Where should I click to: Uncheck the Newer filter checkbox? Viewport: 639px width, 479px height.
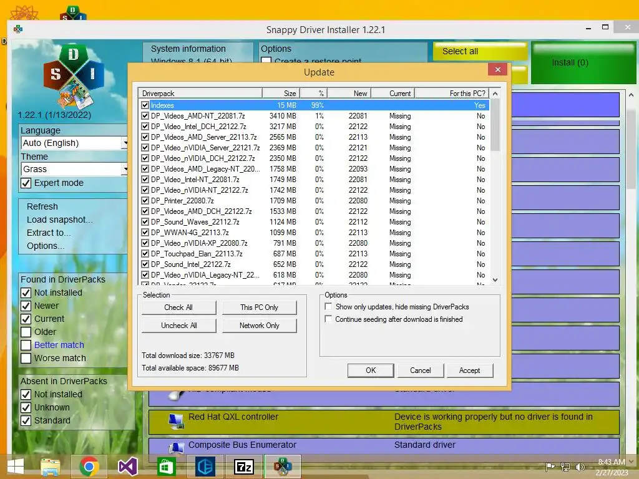[x=26, y=306]
